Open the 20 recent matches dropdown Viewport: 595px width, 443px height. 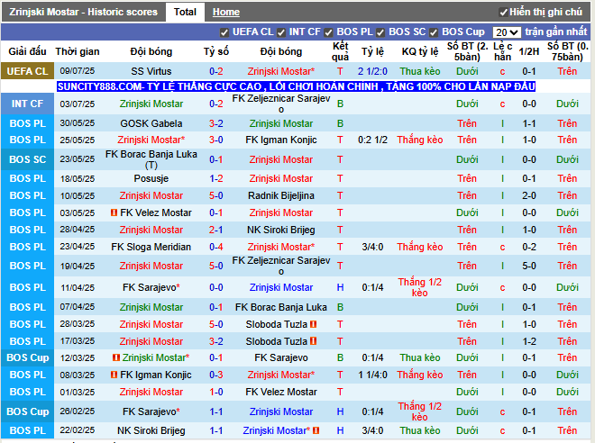pos(507,32)
